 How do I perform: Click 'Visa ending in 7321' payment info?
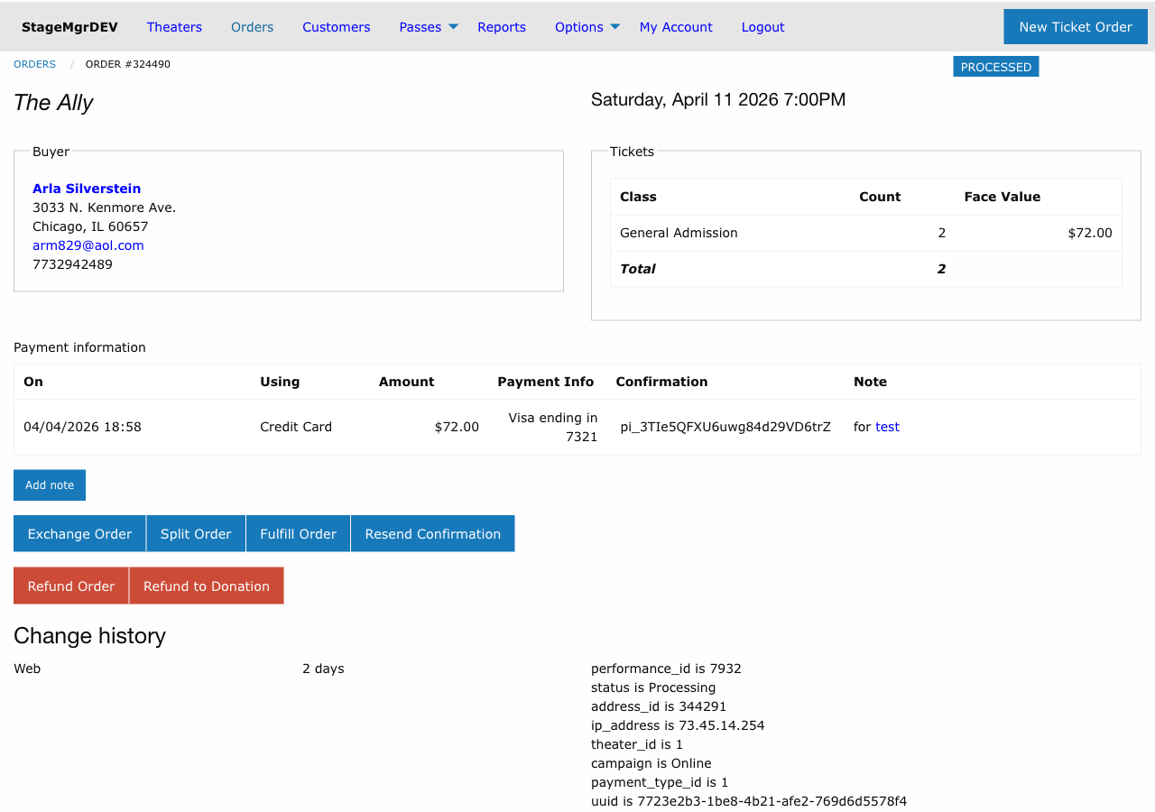[x=553, y=427]
